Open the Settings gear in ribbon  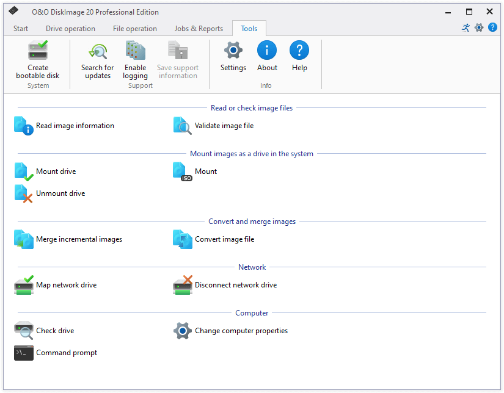pos(233,51)
